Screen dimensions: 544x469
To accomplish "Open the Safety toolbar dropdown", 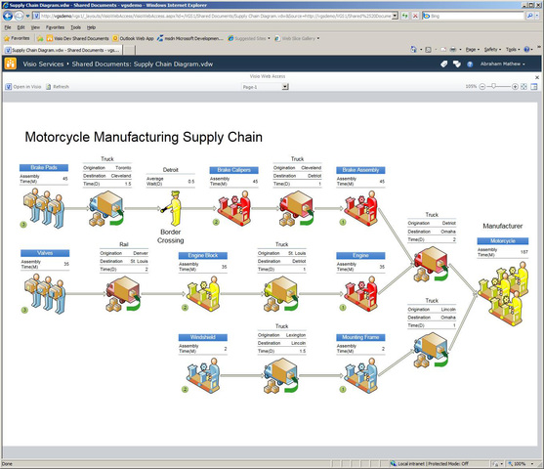I will [492, 50].
